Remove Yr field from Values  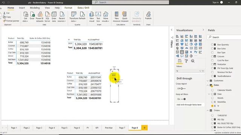click(203, 71)
